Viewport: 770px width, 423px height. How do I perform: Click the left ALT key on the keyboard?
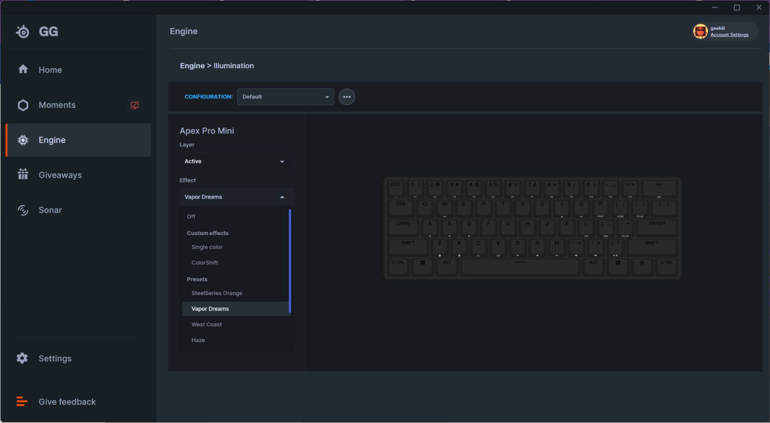tap(447, 266)
